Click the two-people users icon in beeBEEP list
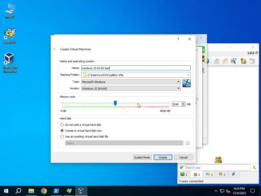 tap(218, 160)
